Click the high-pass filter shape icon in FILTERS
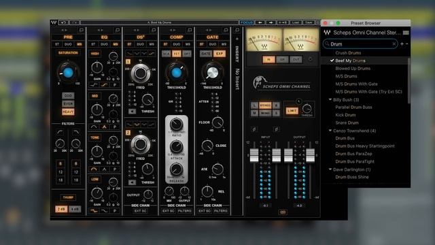This screenshot has height=245, width=435. click(x=60, y=132)
